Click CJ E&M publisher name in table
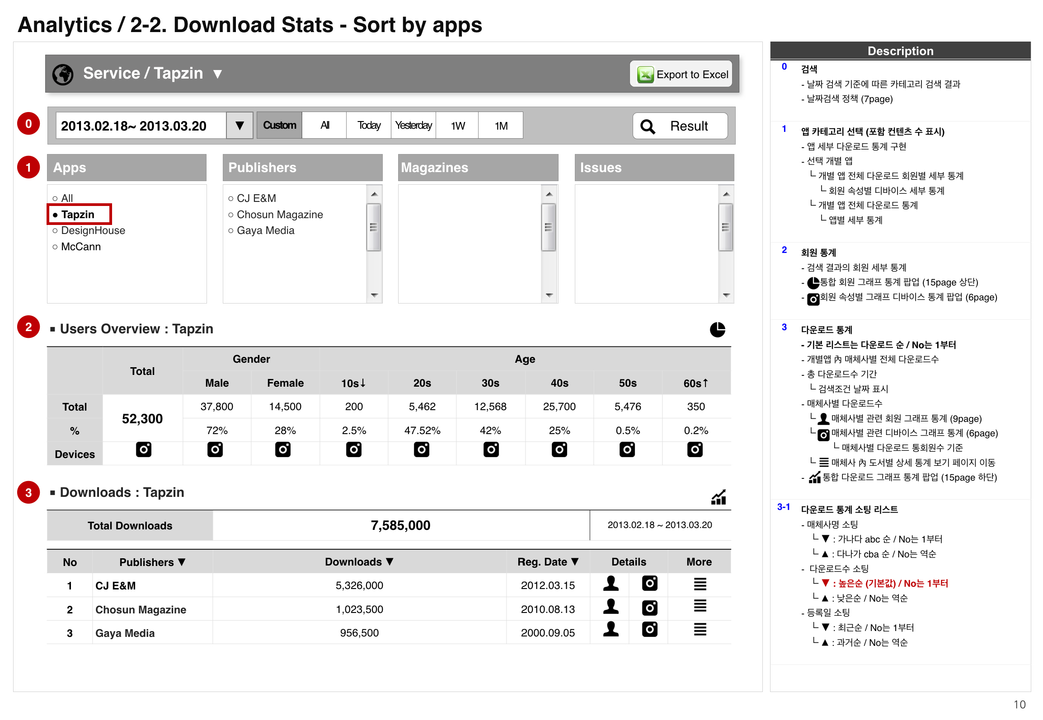This screenshot has width=1043, height=720. 116,586
